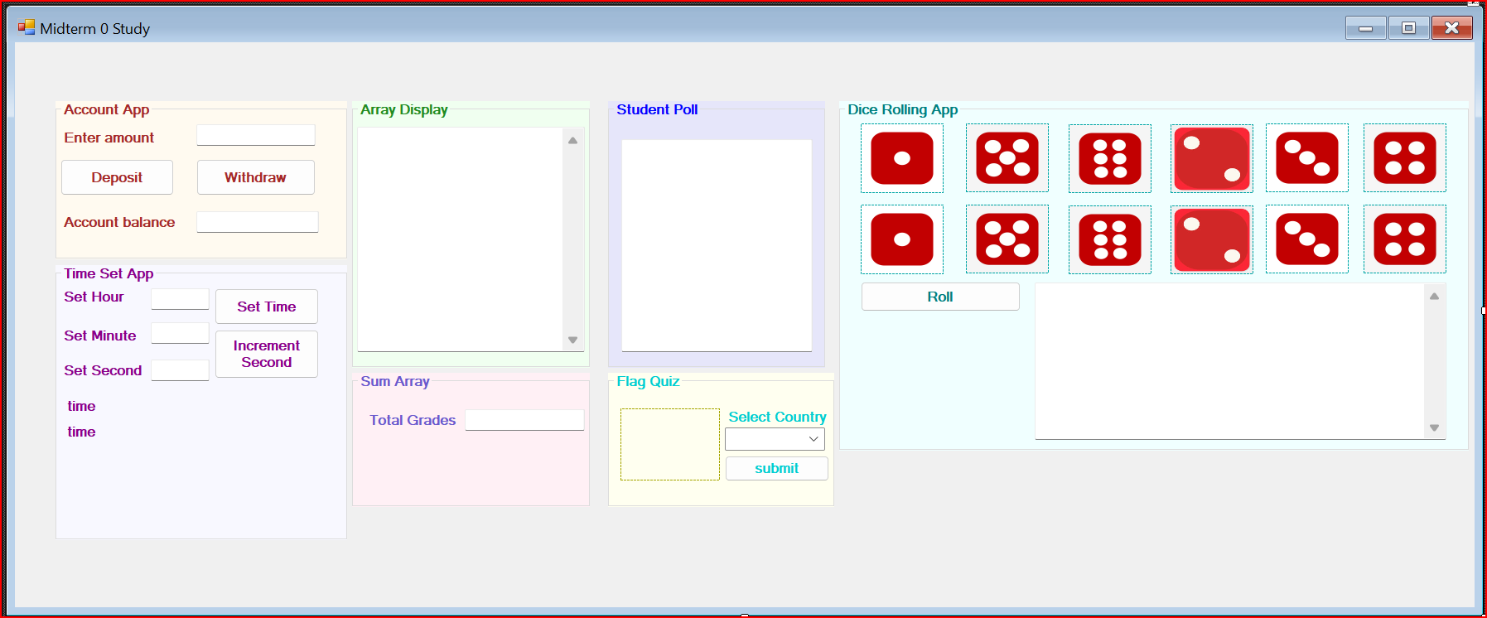Focus the Set Hour input box
This screenshot has width=1487, height=618.
pos(180,299)
